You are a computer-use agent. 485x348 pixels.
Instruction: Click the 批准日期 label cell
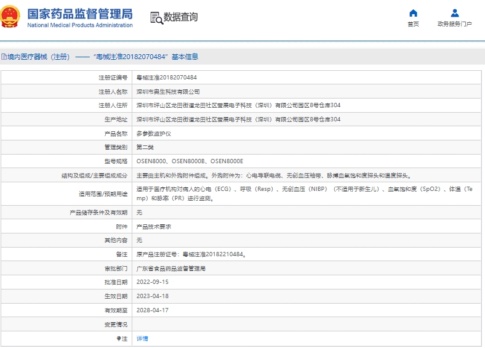[66, 282]
